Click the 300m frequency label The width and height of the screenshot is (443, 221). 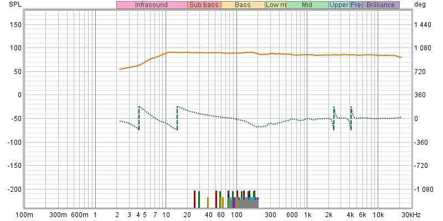coord(59,215)
